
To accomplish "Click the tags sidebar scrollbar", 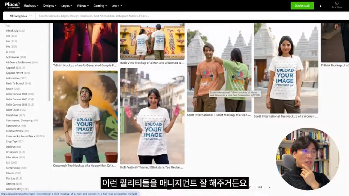I will point(49,62).
